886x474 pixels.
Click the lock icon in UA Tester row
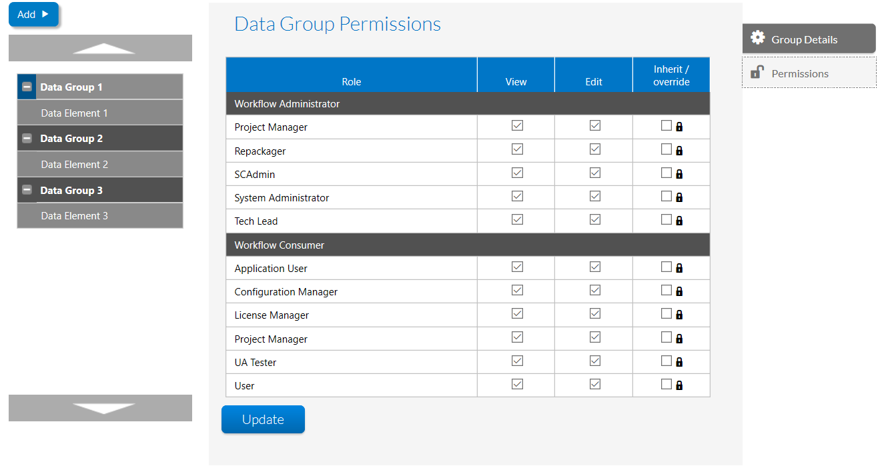[x=679, y=362]
